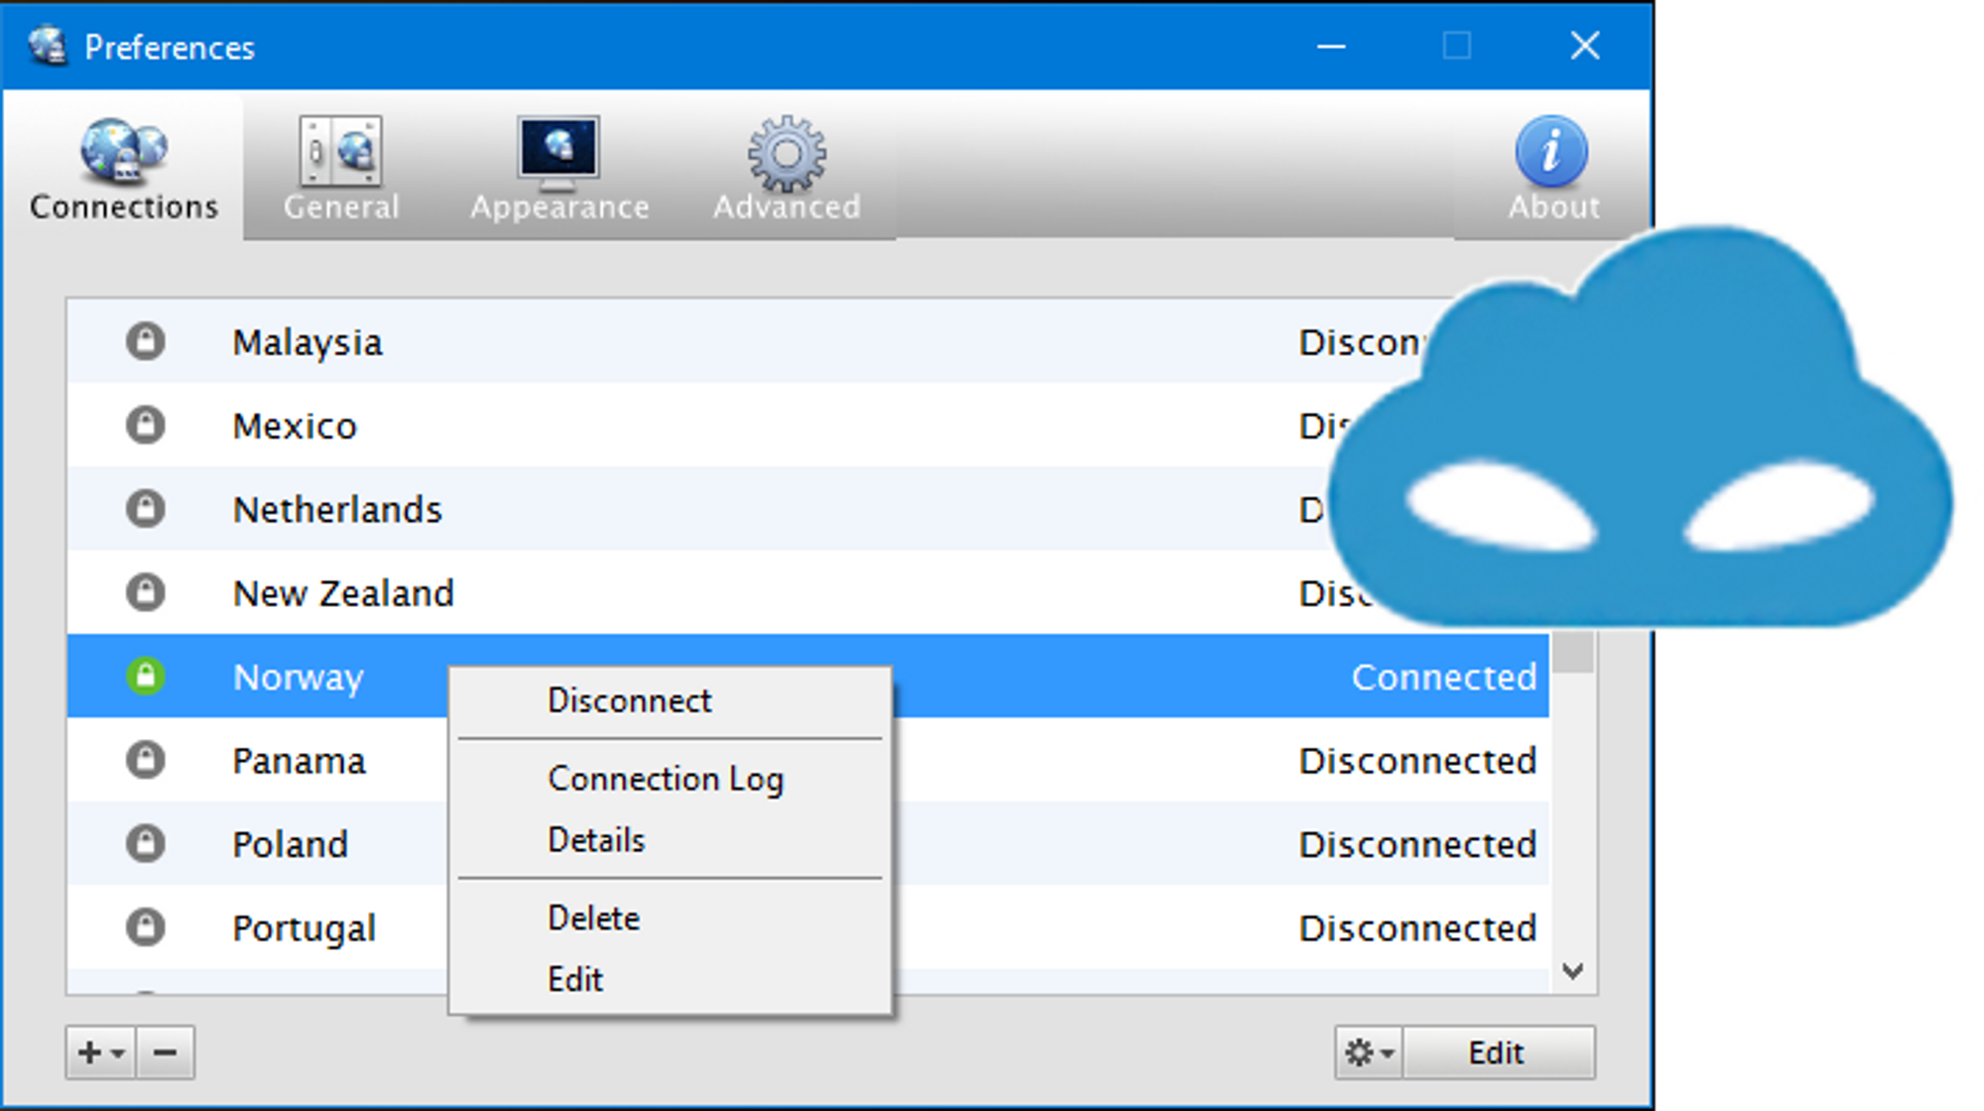Image resolution: width=1984 pixels, height=1111 pixels.
Task: Select the New Zealand connection name
Action: (343, 593)
